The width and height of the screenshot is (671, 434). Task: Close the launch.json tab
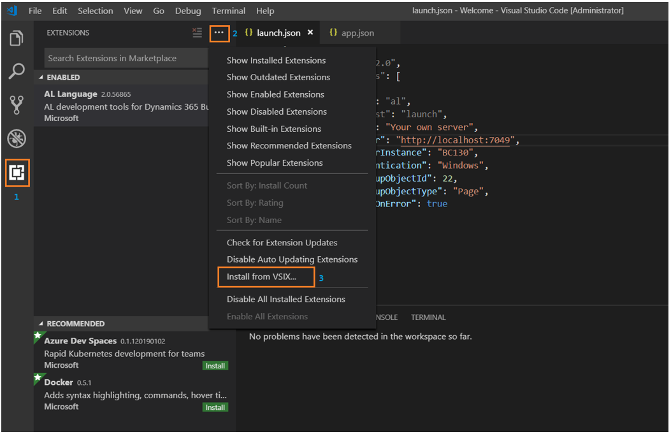310,33
